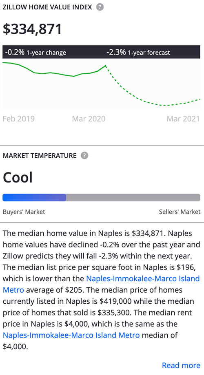Image resolution: width=204 pixels, height=375 pixels.
Task: Click the -2.3% 1-year forecast label
Action: [x=138, y=52]
